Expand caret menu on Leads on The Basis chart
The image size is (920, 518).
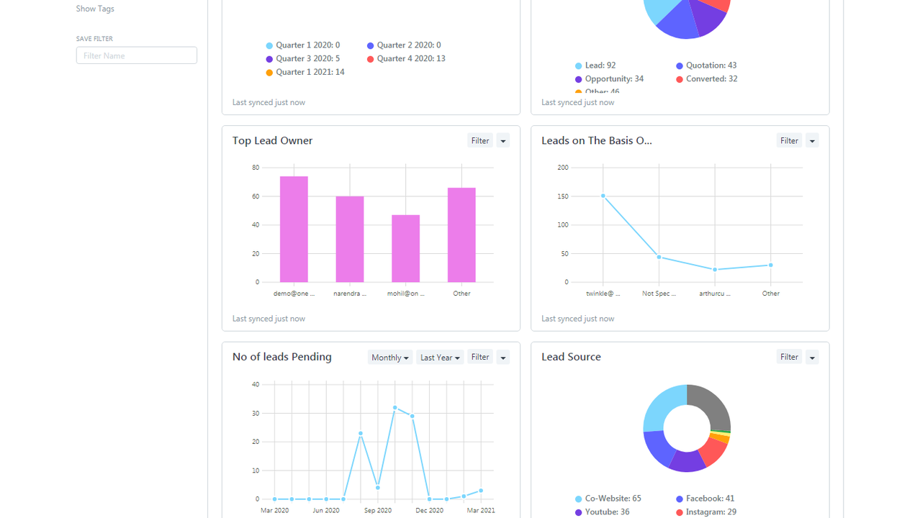click(812, 141)
